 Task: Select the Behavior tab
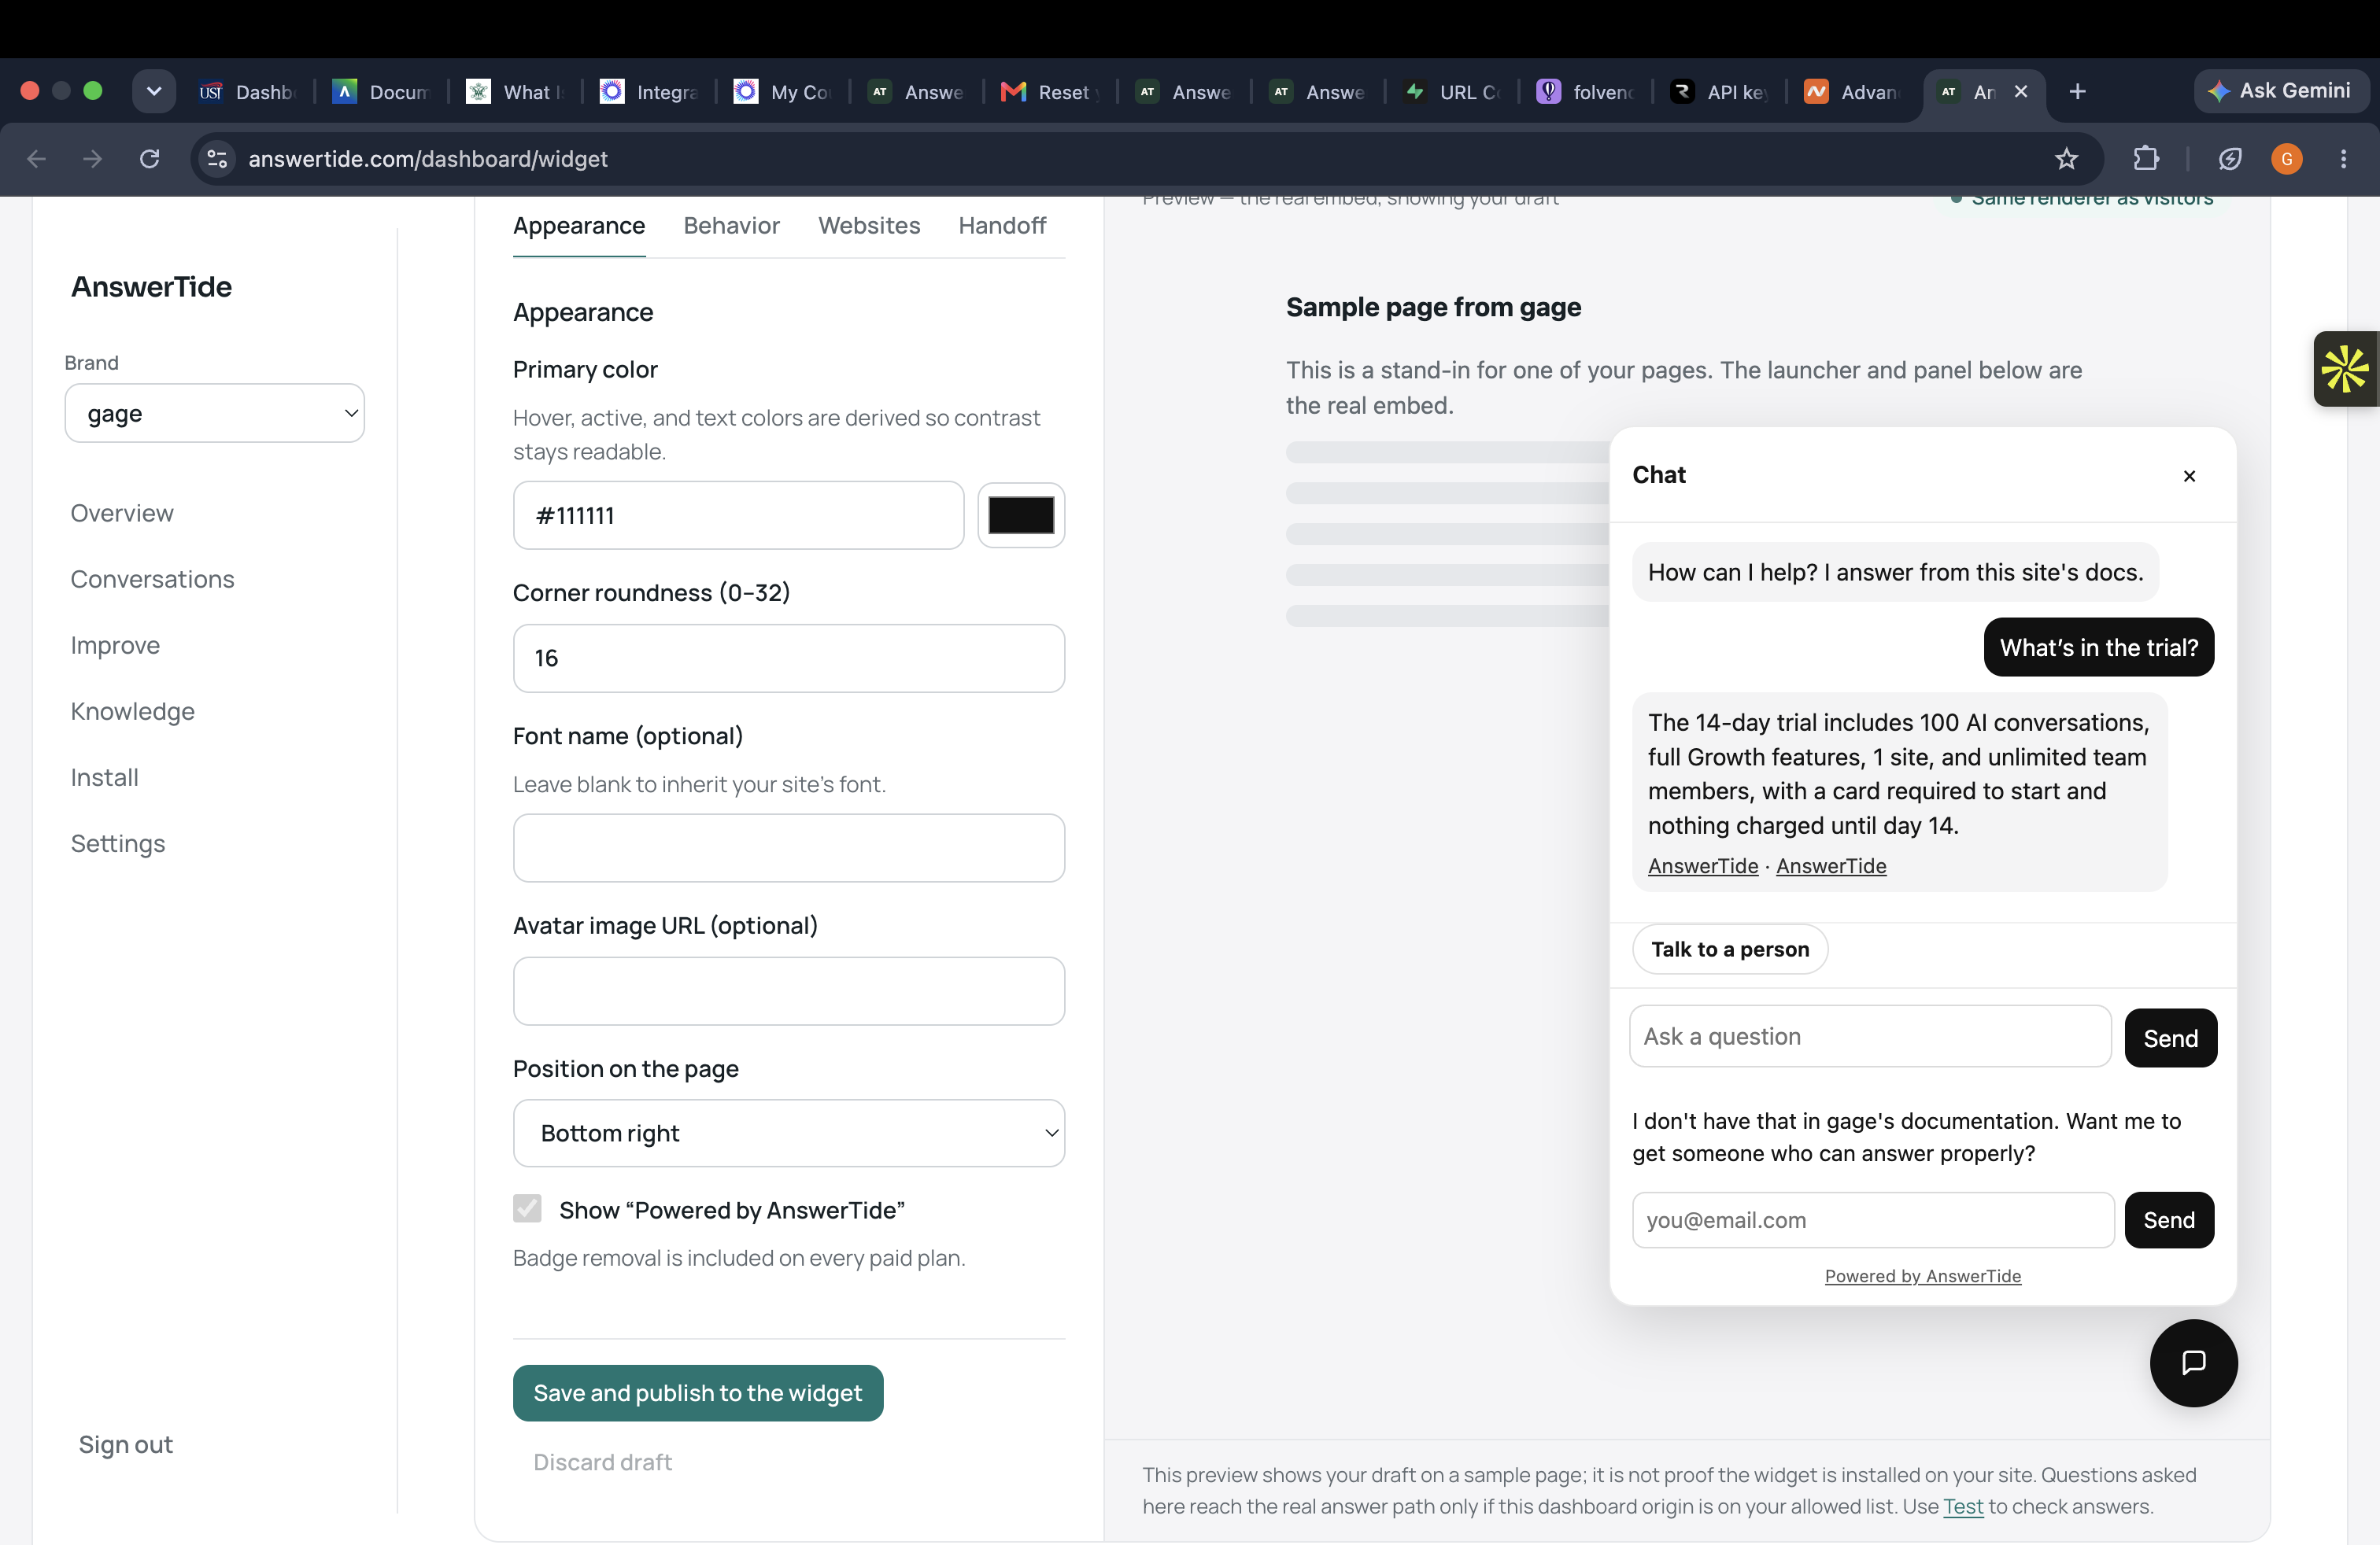click(x=731, y=226)
